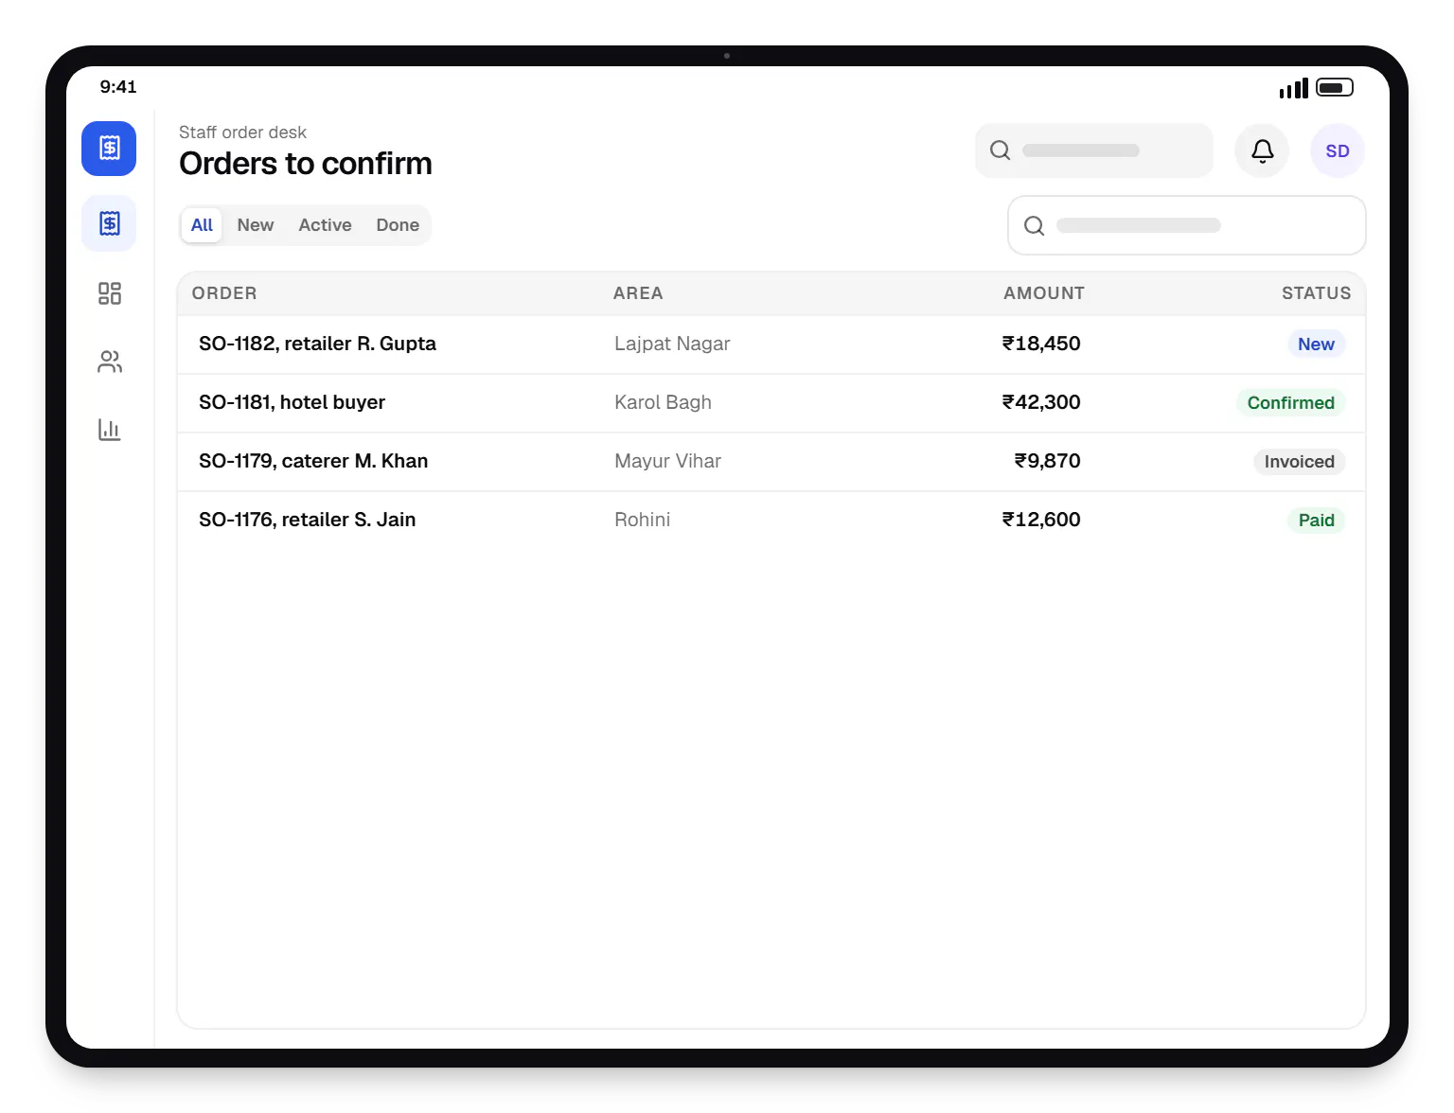The image size is (1454, 1113).
Task: Click the blue app logo receipt icon
Action: [x=109, y=149]
